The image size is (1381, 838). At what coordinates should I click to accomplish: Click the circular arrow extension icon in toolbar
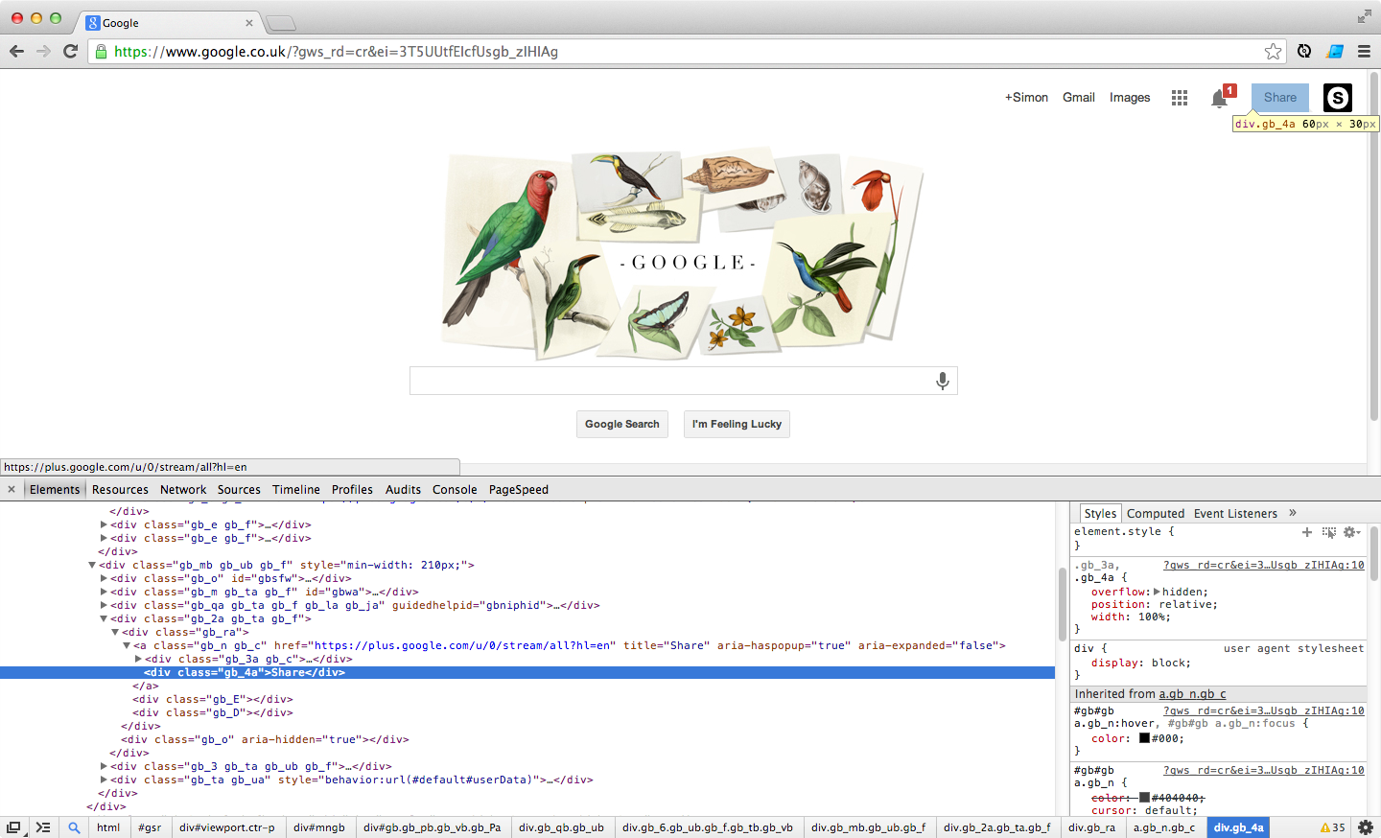pyautogui.click(x=1304, y=52)
